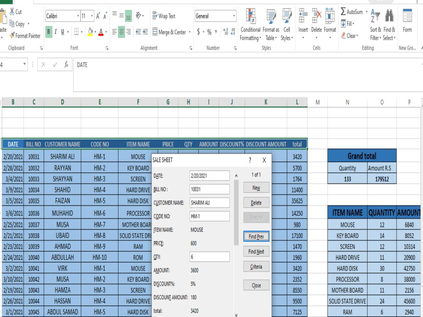The width and height of the screenshot is (423, 317).
Task: Open Sort & Filter menu
Action: (x=376, y=24)
